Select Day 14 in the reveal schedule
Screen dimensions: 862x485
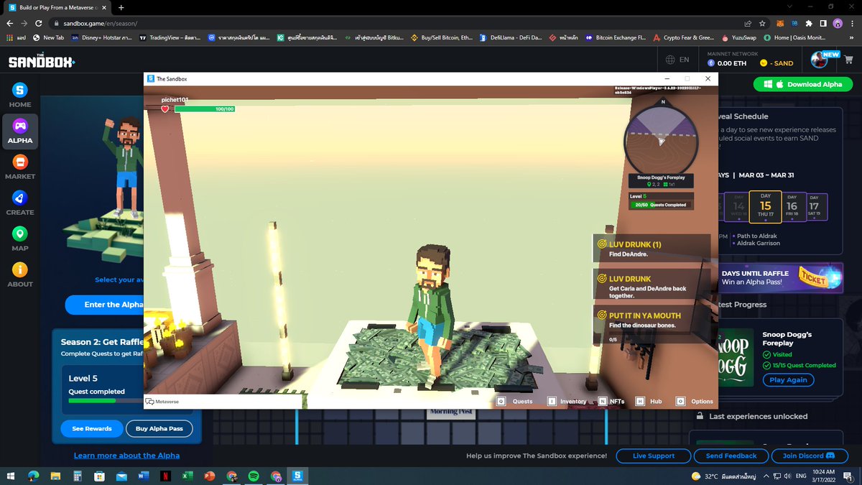[x=738, y=206]
